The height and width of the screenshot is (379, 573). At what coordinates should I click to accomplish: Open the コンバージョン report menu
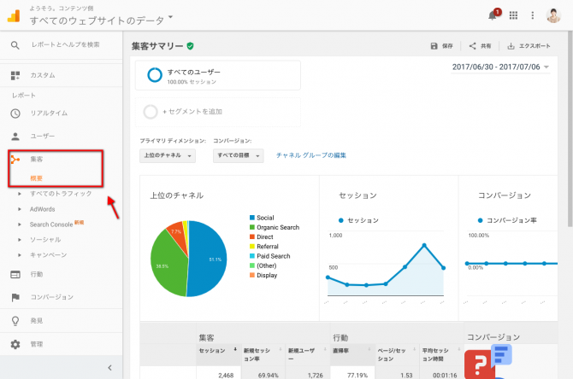(52, 297)
